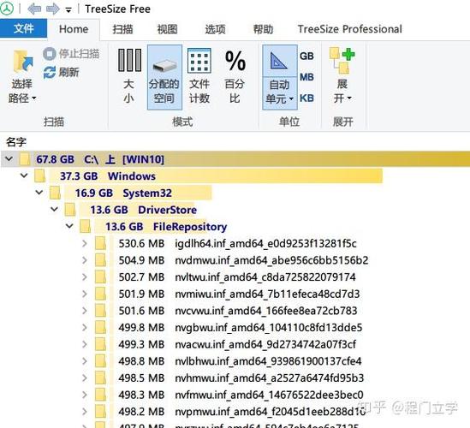Open the 选择路径 folder dropdown
The image size is (470, 428).
pyautogui.click(x=22, y=77)
